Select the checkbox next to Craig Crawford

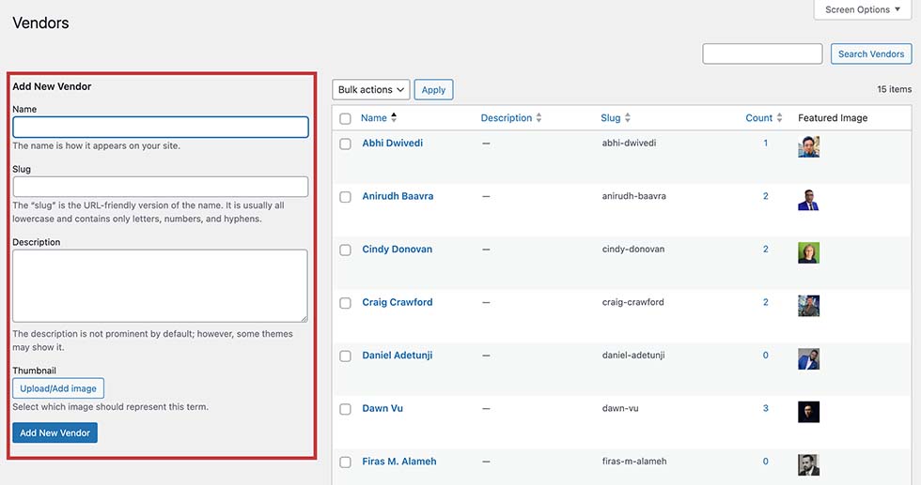pos(346,303)
